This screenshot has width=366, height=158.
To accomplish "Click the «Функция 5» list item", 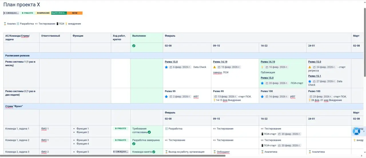I will pyautogui.click(x=83, y=152).
